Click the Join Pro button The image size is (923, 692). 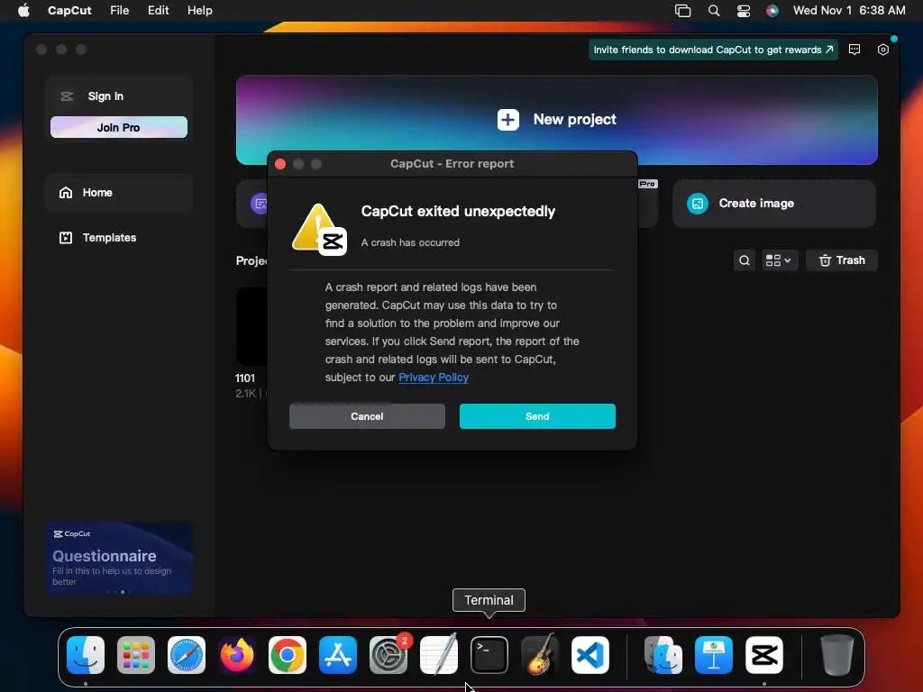tap(118, 127)
